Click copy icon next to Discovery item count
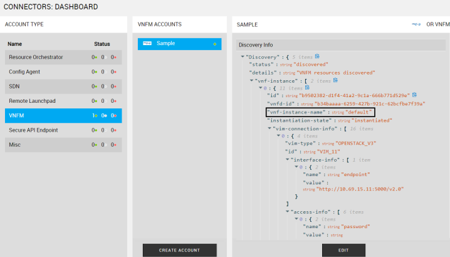The image size is (450, 257). pos(318,56)
